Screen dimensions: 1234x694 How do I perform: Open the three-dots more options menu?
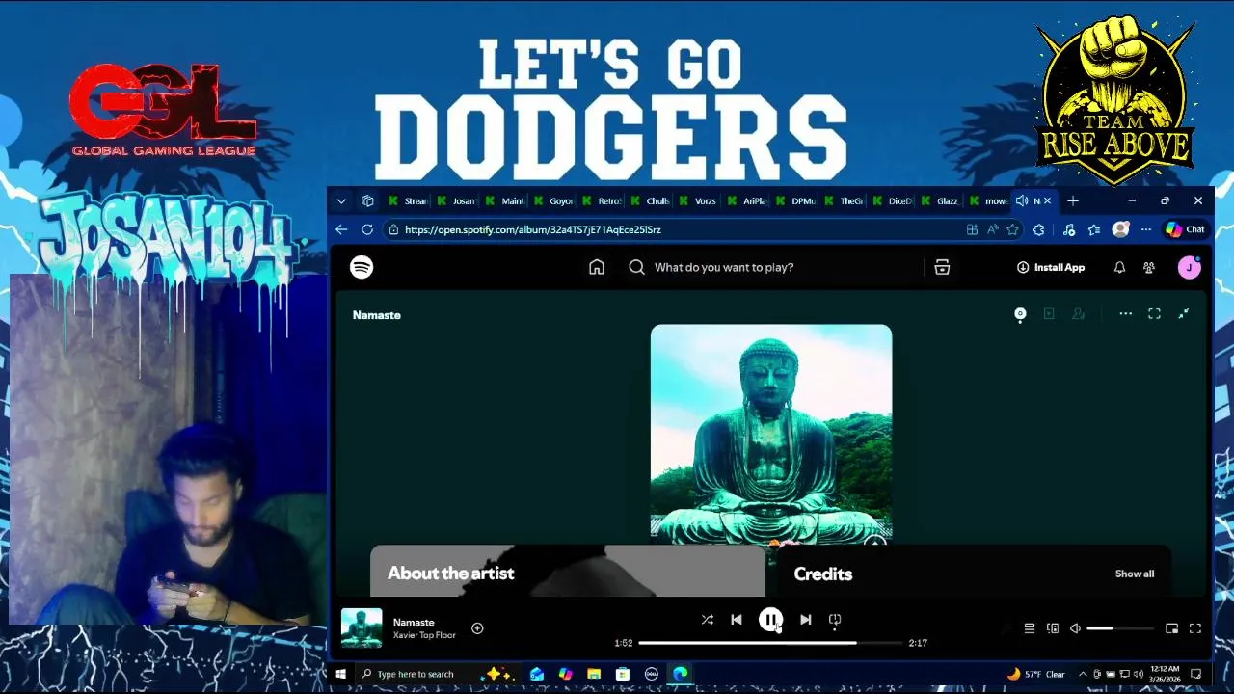click(x=1125, y=313)
